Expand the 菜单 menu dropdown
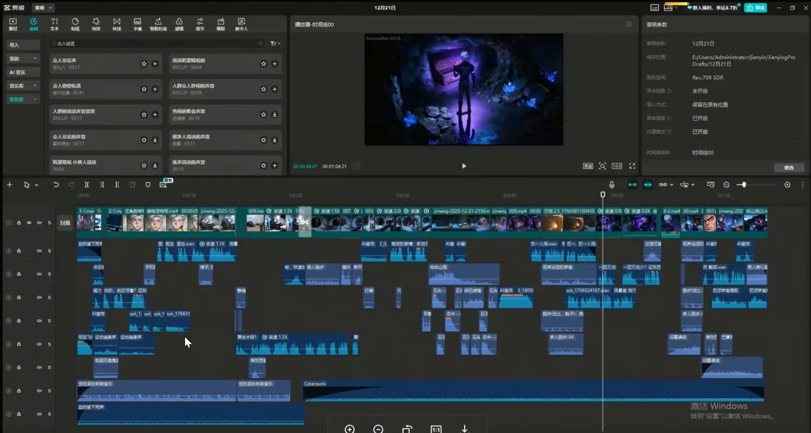The height and width of the screenshot is (433, 811). tap(43, 8)
